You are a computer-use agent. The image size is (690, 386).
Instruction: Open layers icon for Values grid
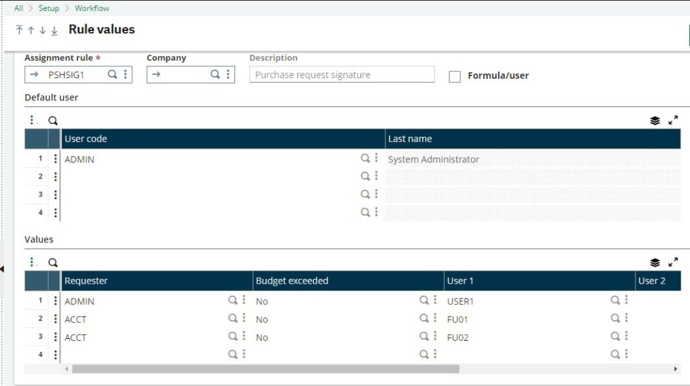click(655, 263)
